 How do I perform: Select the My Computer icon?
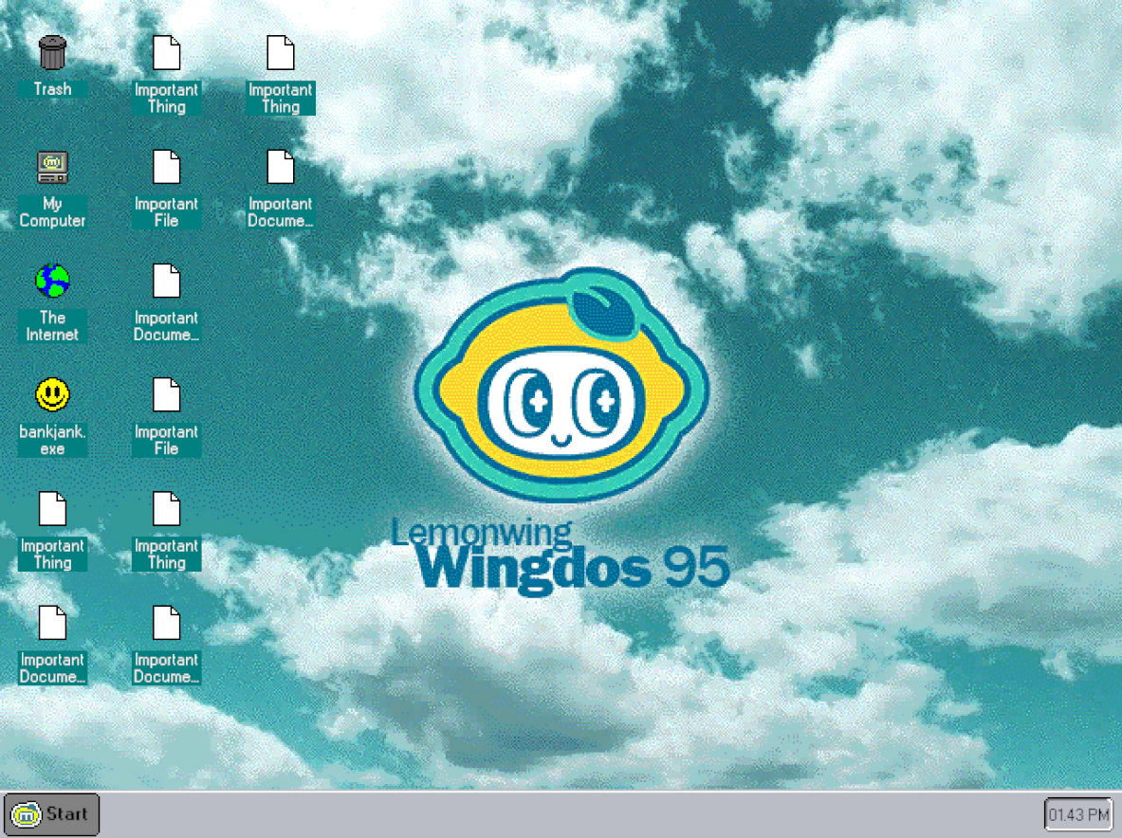(x=52, y=190)
